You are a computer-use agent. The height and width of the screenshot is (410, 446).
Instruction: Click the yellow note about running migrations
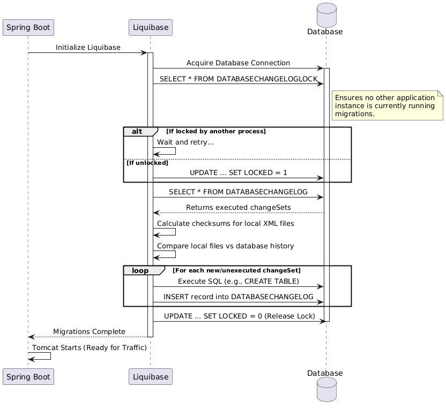pyautogui.click(x=388, y=105)
